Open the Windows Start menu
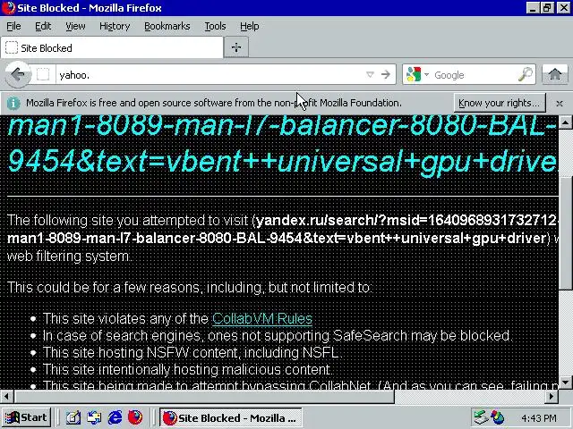Screen dimensions: 573x429 coord(26,417)
